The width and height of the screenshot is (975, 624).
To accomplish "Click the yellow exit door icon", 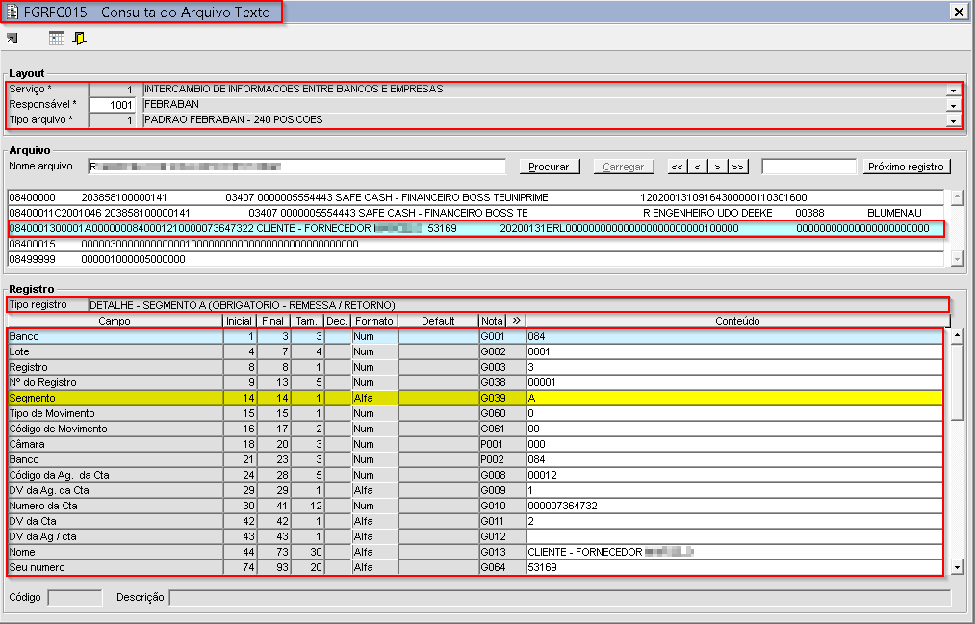I will pyautogui.click(x=80, y=39).
